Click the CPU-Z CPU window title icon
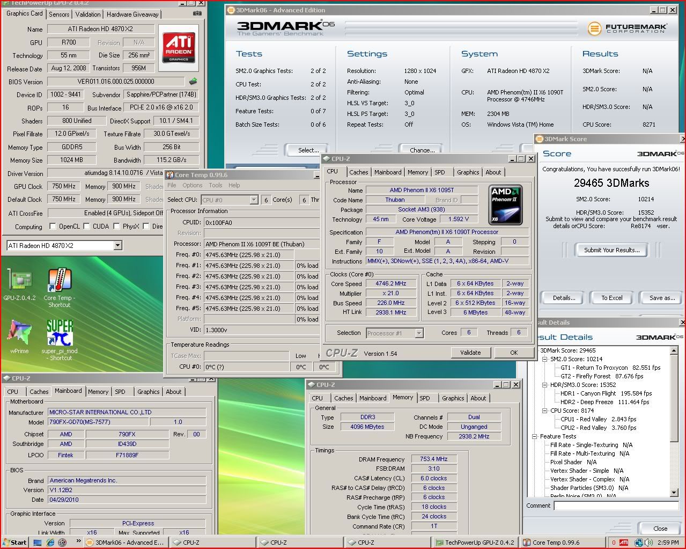The width and height of the screenshot is (686, 549). click(x=326, y=159)
